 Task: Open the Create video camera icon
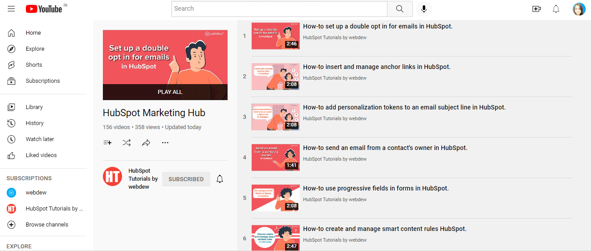pos(537,9)
